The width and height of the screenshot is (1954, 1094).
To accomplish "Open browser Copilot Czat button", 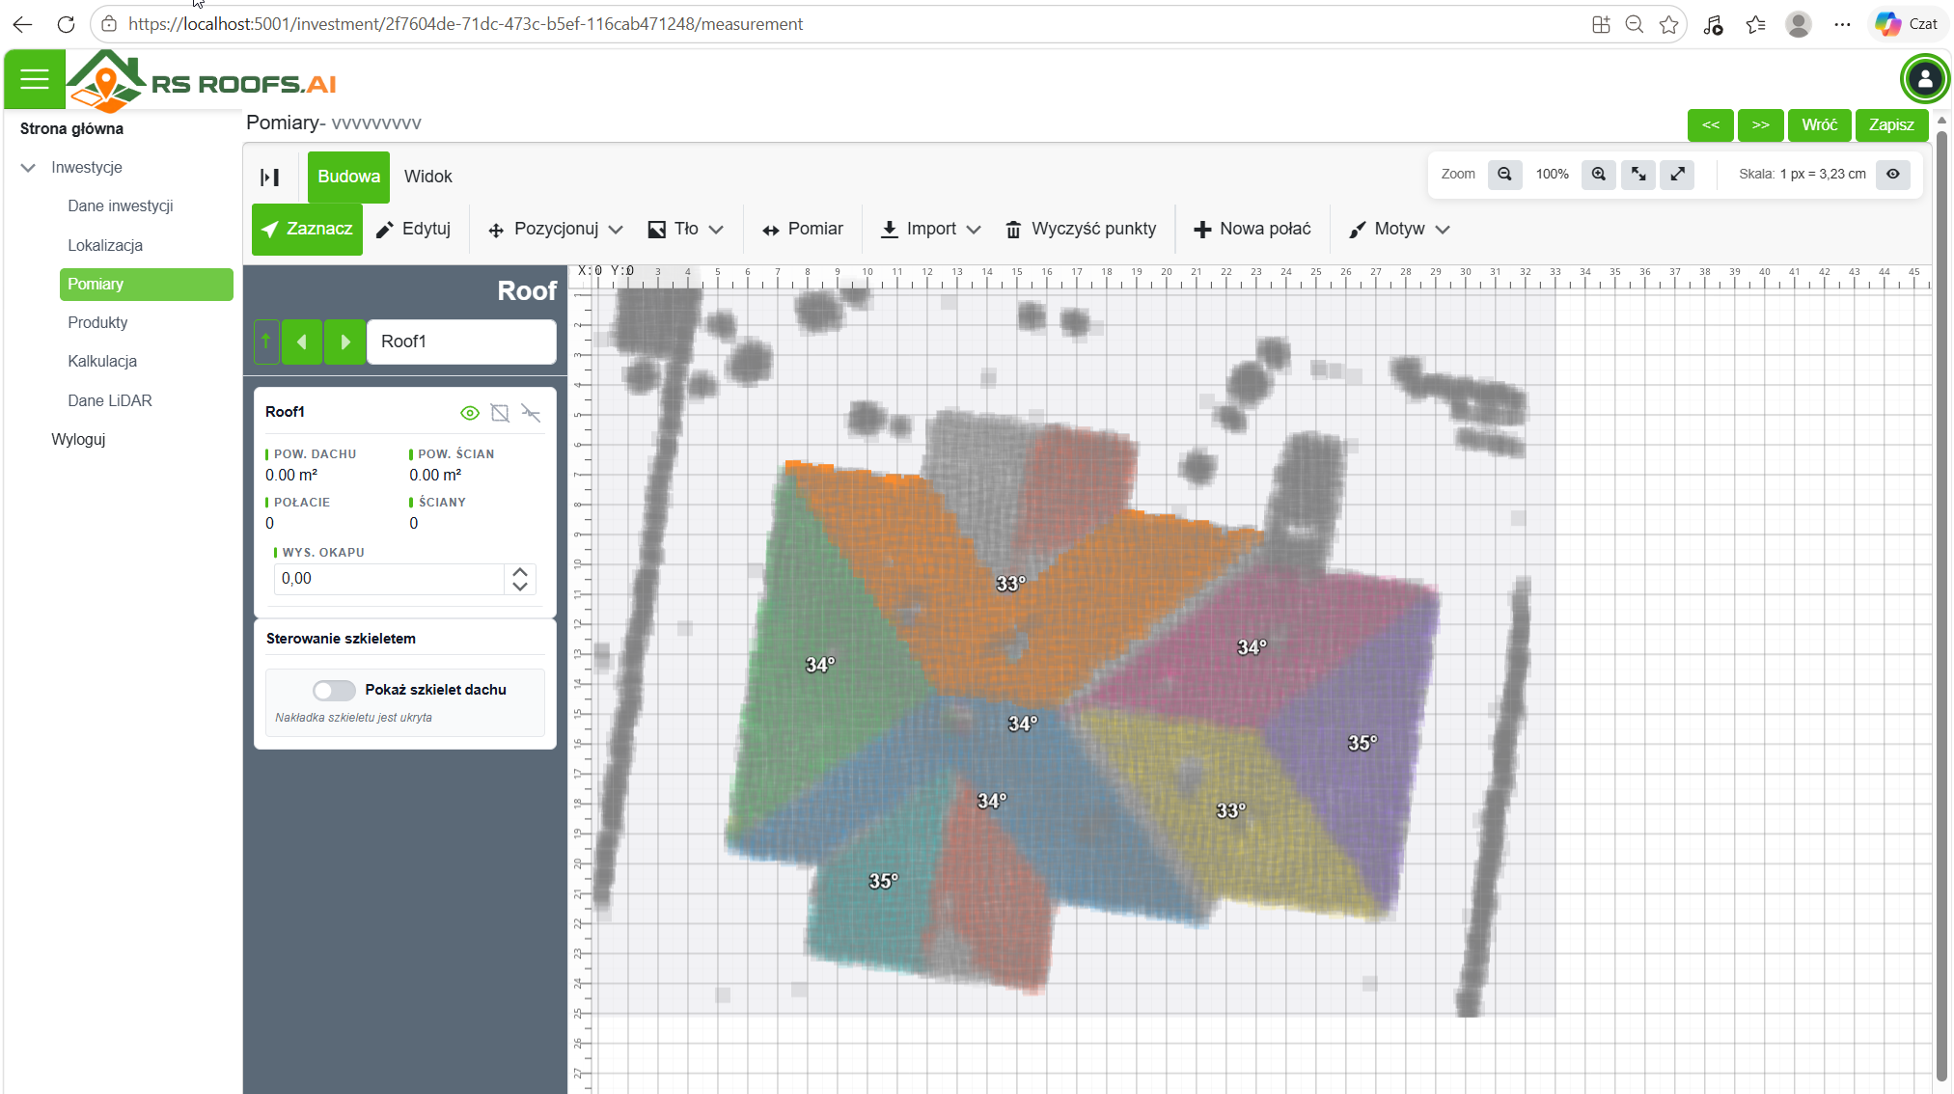I will click(x=1908, y=24).
